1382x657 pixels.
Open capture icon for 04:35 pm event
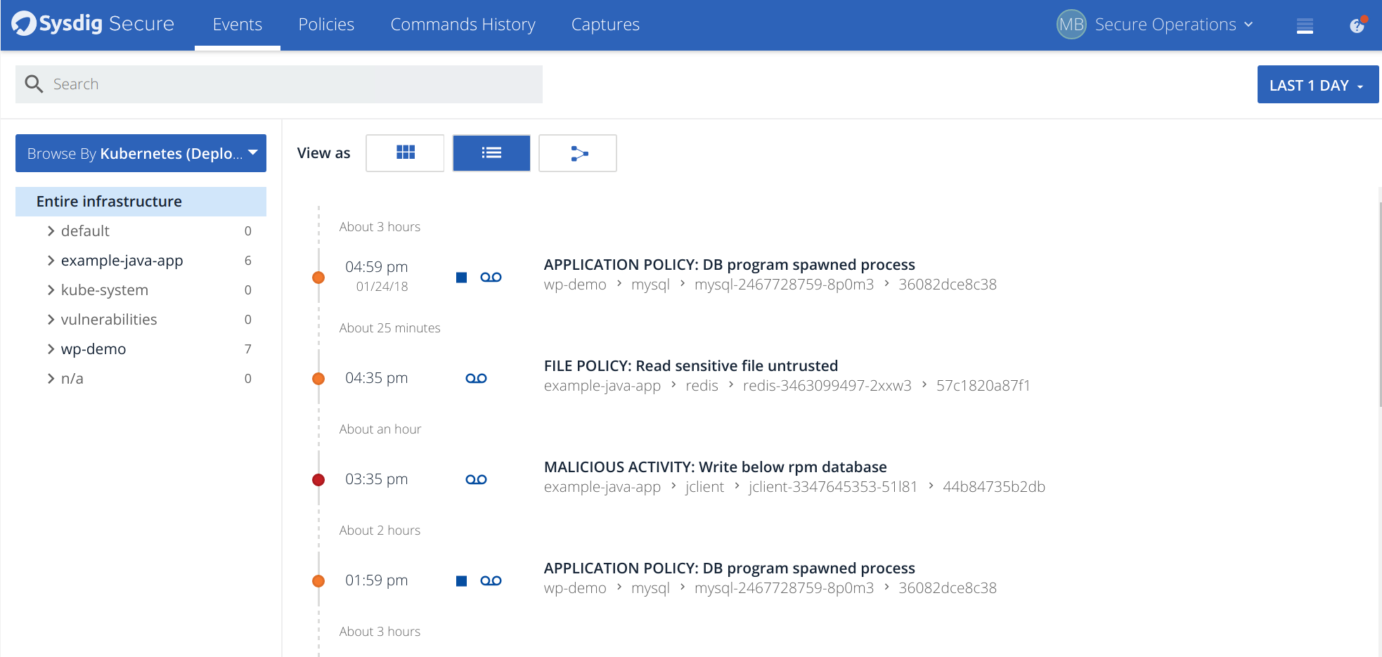pos(476,379)
